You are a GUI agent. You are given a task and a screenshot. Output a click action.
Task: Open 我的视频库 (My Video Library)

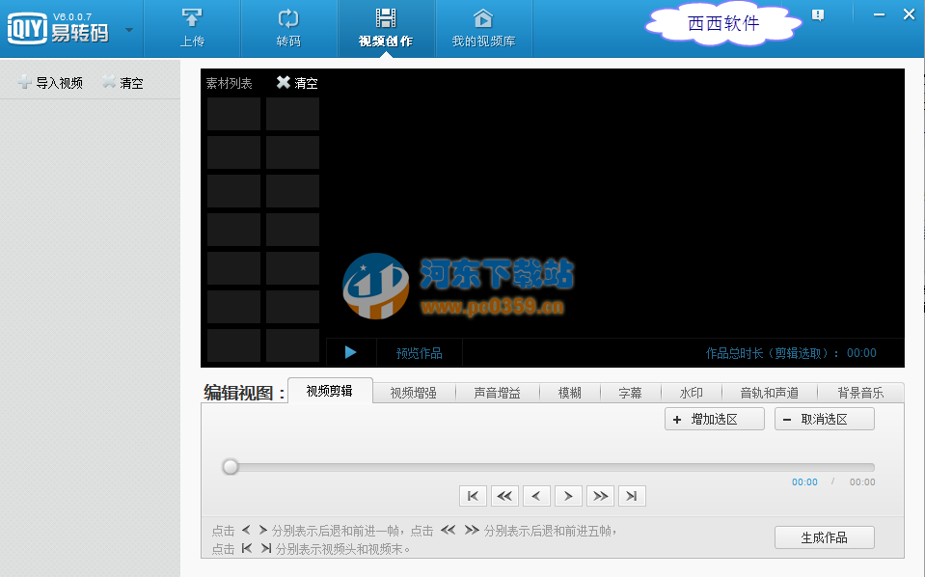[x=483, y=28]
